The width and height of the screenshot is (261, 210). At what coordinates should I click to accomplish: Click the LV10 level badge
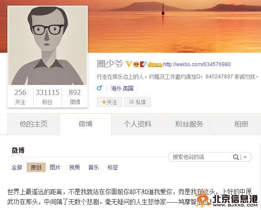click(x=155, y=64)
